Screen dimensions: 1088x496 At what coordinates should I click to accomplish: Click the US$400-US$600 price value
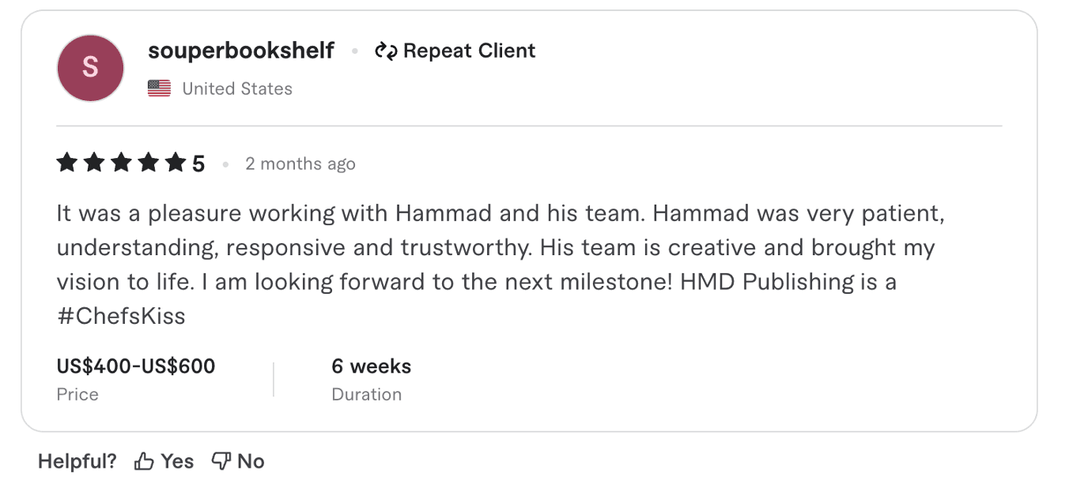[135, 366]
